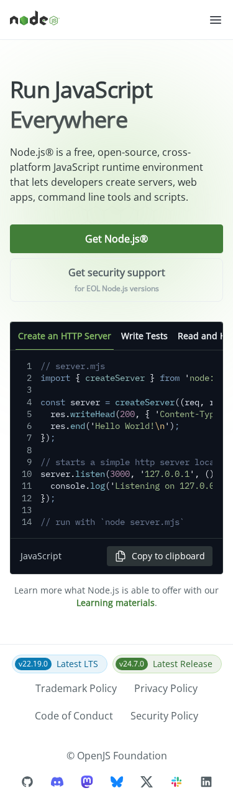This screenshot has width=233, height=803.
Task: Open the Slack social icon
Action: point(176,782)
